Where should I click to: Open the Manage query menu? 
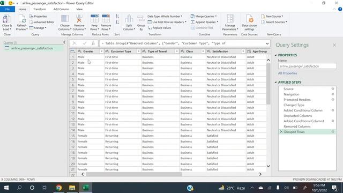point(38,28)
